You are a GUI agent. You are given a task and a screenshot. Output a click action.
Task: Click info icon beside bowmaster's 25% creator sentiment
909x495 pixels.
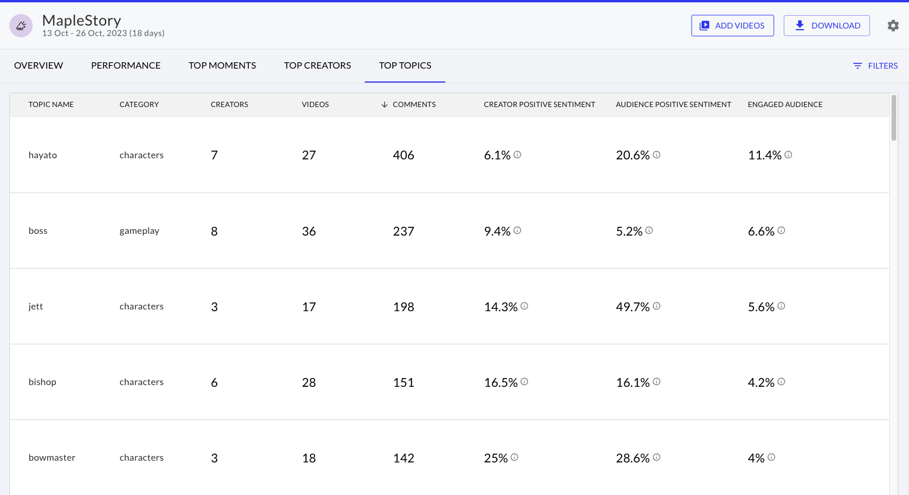pyautogui.click(x=515, y=457)
